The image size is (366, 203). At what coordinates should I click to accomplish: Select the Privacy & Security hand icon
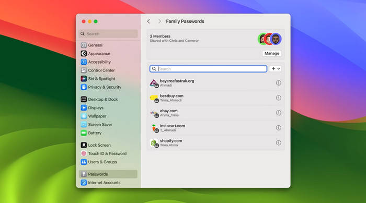[x=84, y=87]
